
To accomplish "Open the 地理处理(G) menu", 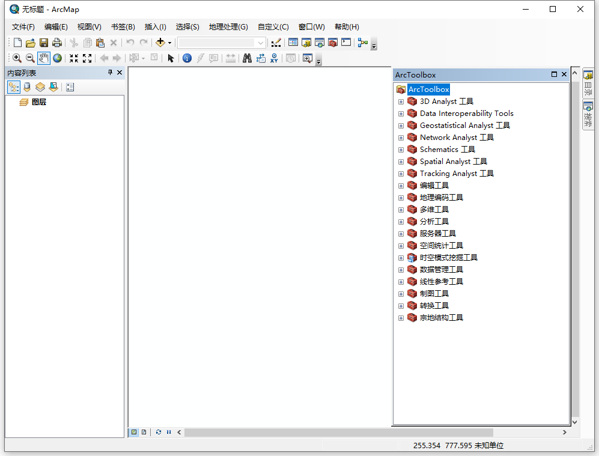I will (228, 26).
